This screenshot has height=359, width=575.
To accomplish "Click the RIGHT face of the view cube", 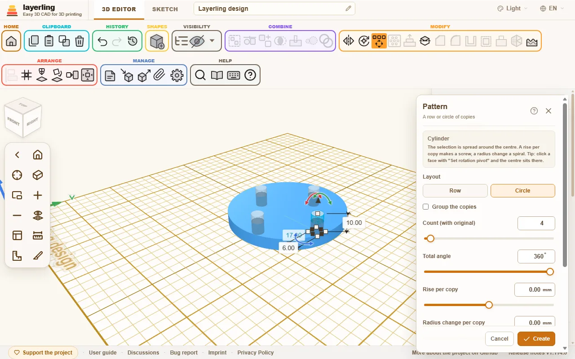I will coord(32,122).
